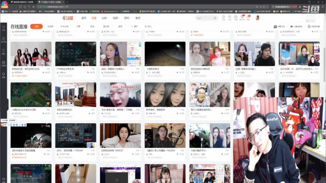Image resolution: width=326 pixels, height=183 pixels.
Task: Switch to the first browser tab
Action: coord(23,2)
